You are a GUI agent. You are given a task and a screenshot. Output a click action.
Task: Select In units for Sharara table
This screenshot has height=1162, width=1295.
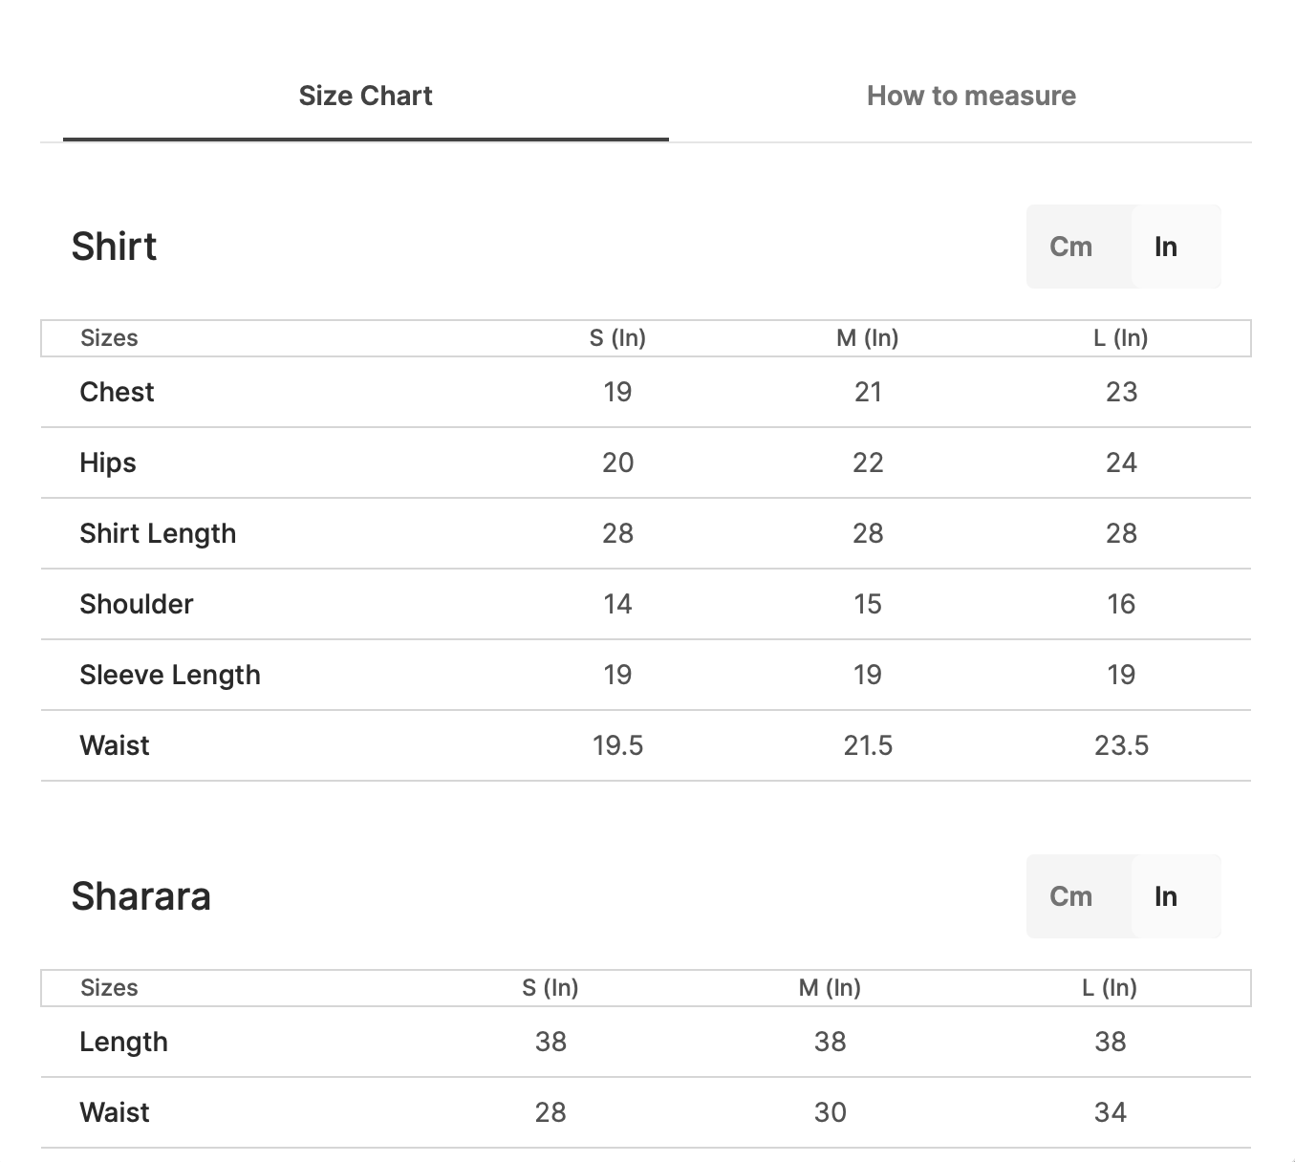(1165, 896)
